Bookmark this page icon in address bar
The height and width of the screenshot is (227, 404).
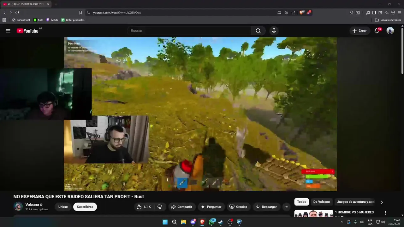pyautogui.click(x=80, y=13)
